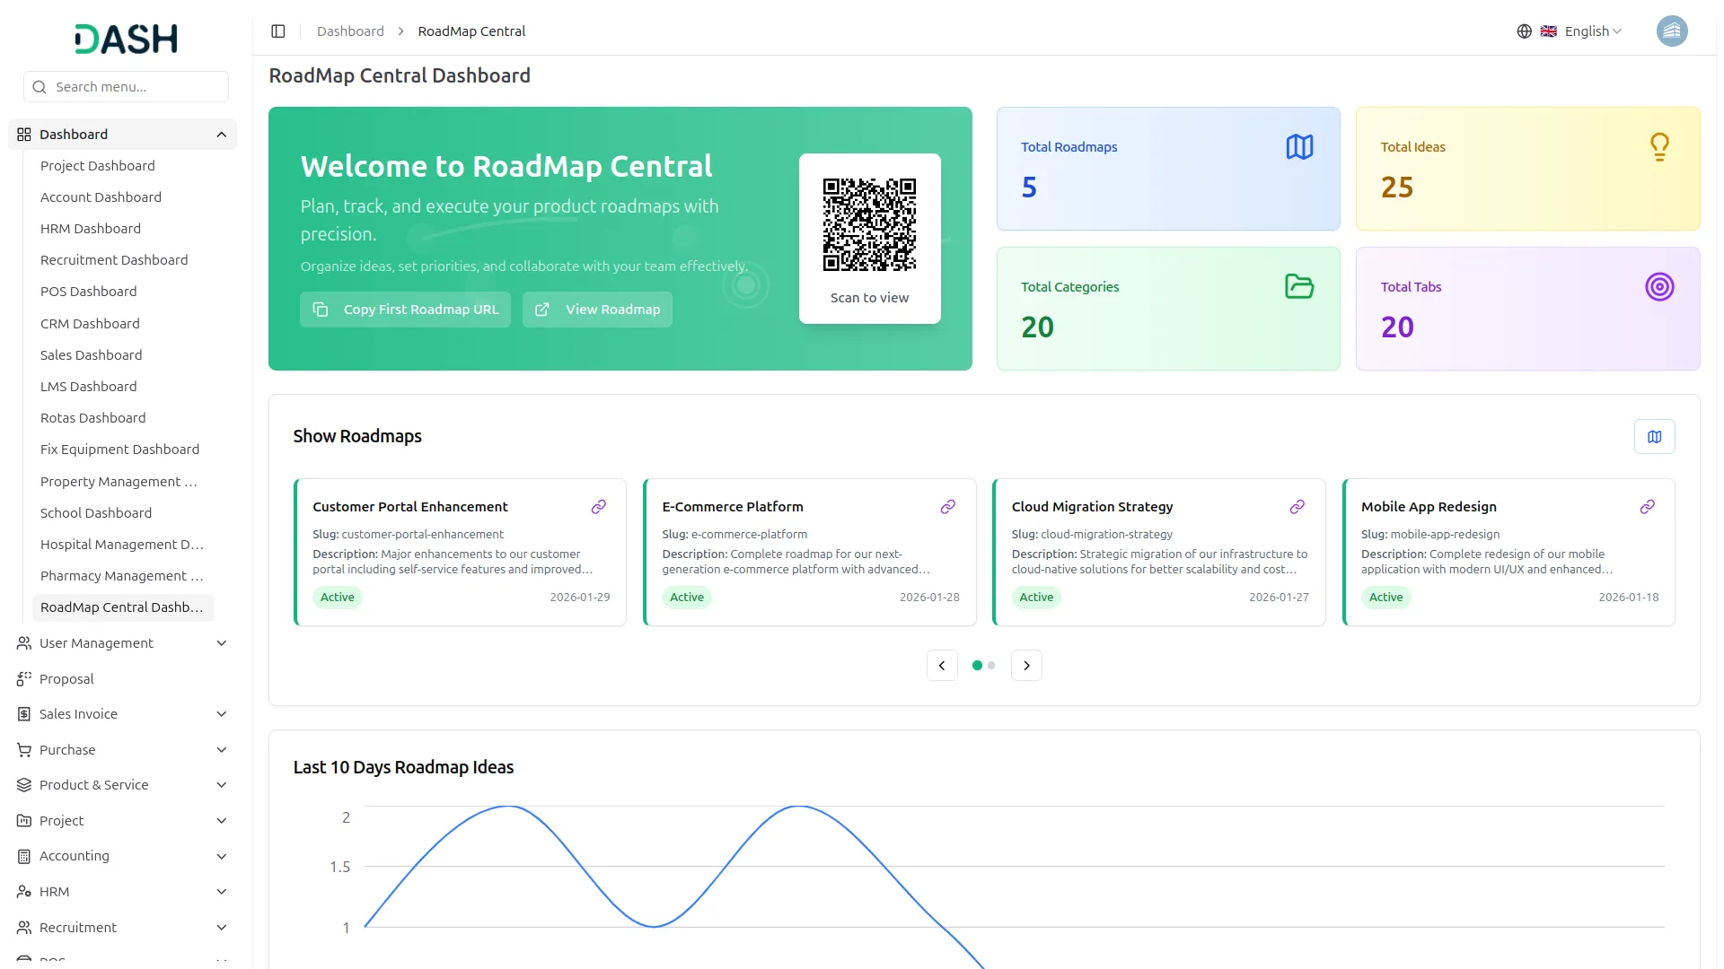The height and width of the screenshot is (969, 1724).
Task: Collapse the Dashboard menu in the sidebar
Action: 122,134
